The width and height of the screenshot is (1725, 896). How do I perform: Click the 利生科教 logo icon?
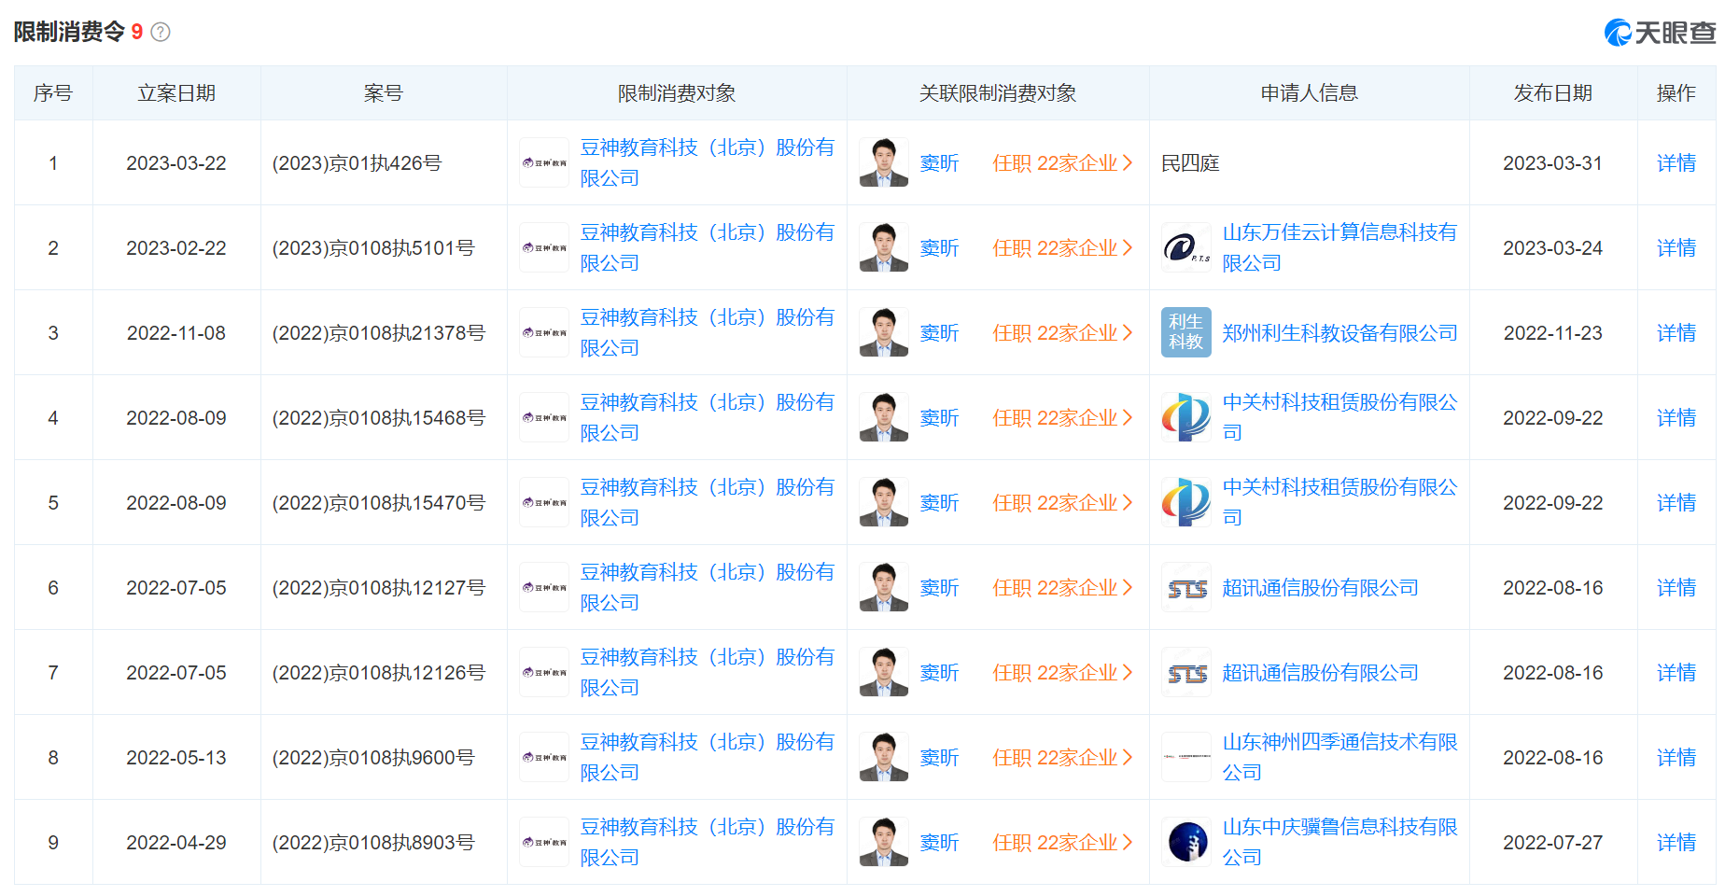[1185, 332]
